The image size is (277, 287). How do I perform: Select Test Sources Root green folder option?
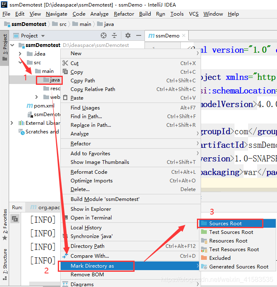[231, 232]
